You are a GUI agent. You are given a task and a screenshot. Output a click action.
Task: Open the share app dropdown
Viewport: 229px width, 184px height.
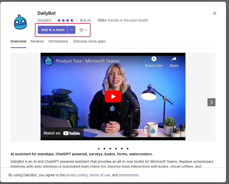(83, 30)
